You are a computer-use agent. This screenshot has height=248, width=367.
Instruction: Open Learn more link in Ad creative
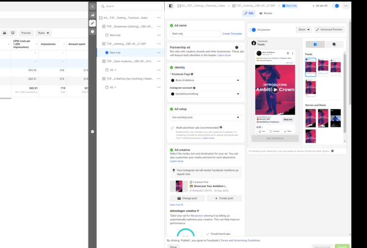coord(177,161)
